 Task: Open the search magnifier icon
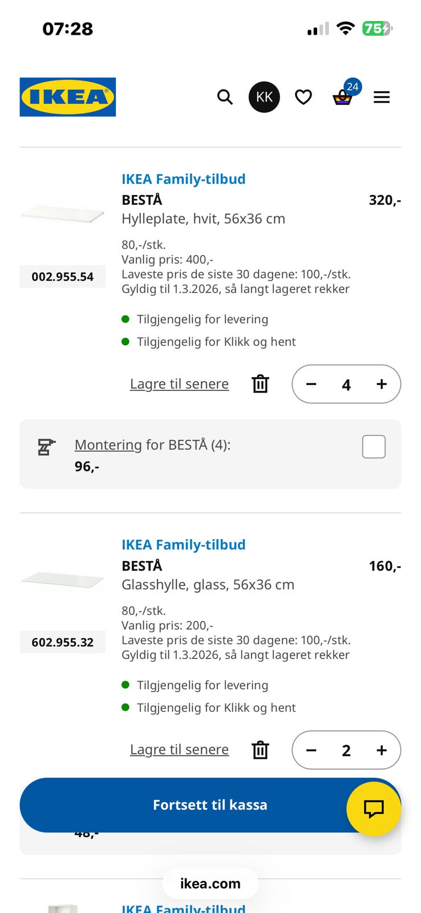pos(225,97)
